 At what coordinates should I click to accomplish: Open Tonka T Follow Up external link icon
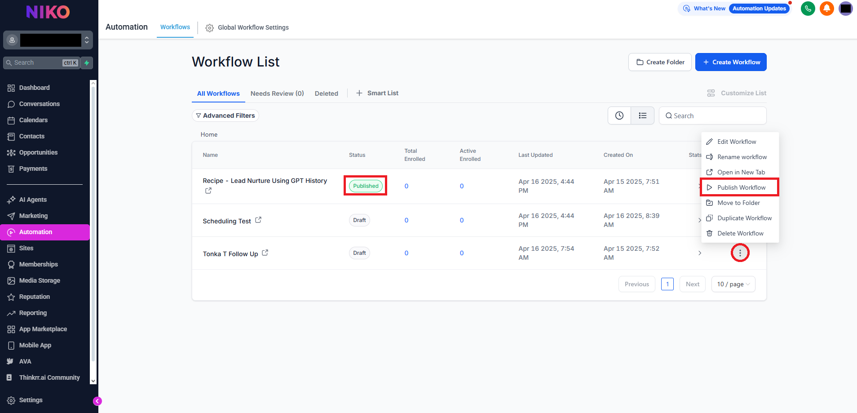pyautogui.click(x=265, y=253)
